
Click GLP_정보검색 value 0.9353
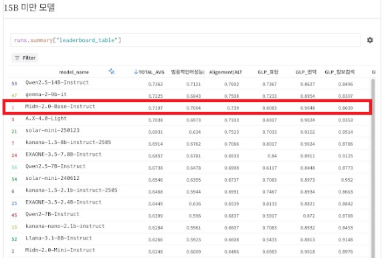tap(345, 120)
